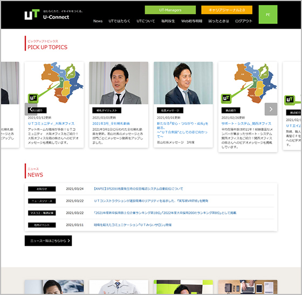Click the ニュース一覧はこちらから button
This screenshot has height=295, width=302.
[x=49, y=241]
